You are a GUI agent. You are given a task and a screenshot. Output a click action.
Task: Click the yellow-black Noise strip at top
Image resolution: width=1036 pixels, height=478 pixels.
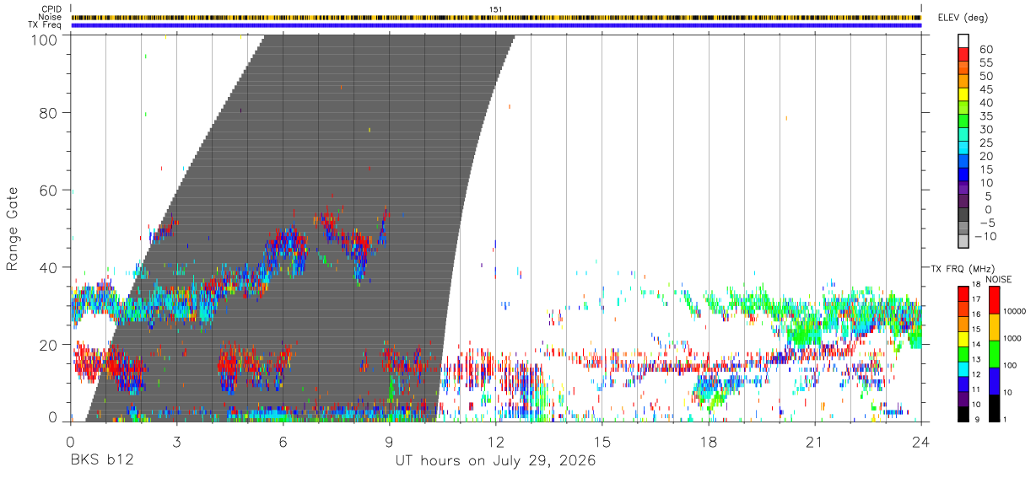[x=496, y=17]
